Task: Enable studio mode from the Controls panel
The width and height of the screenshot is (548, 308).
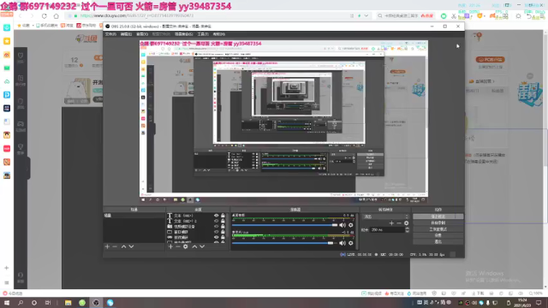Action: 438,229
